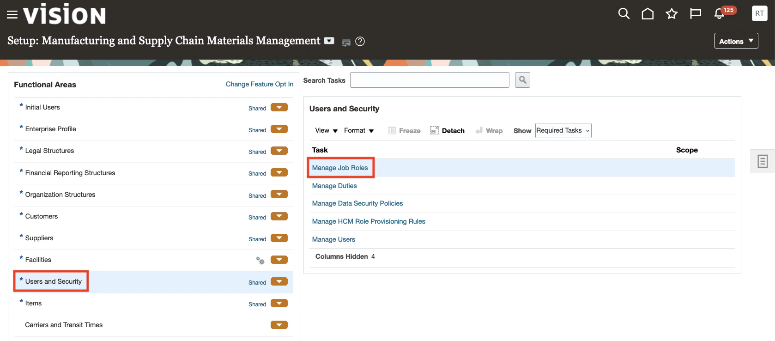Expand Enterprise Profile row dropdown arrow
The width and height of the screenshot is (775, 341).
[x=279, y=129]
